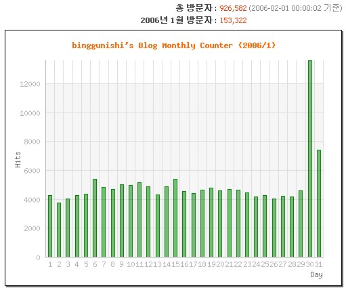
Task: Click the y-axis label 12000
Action: [30, 84]
